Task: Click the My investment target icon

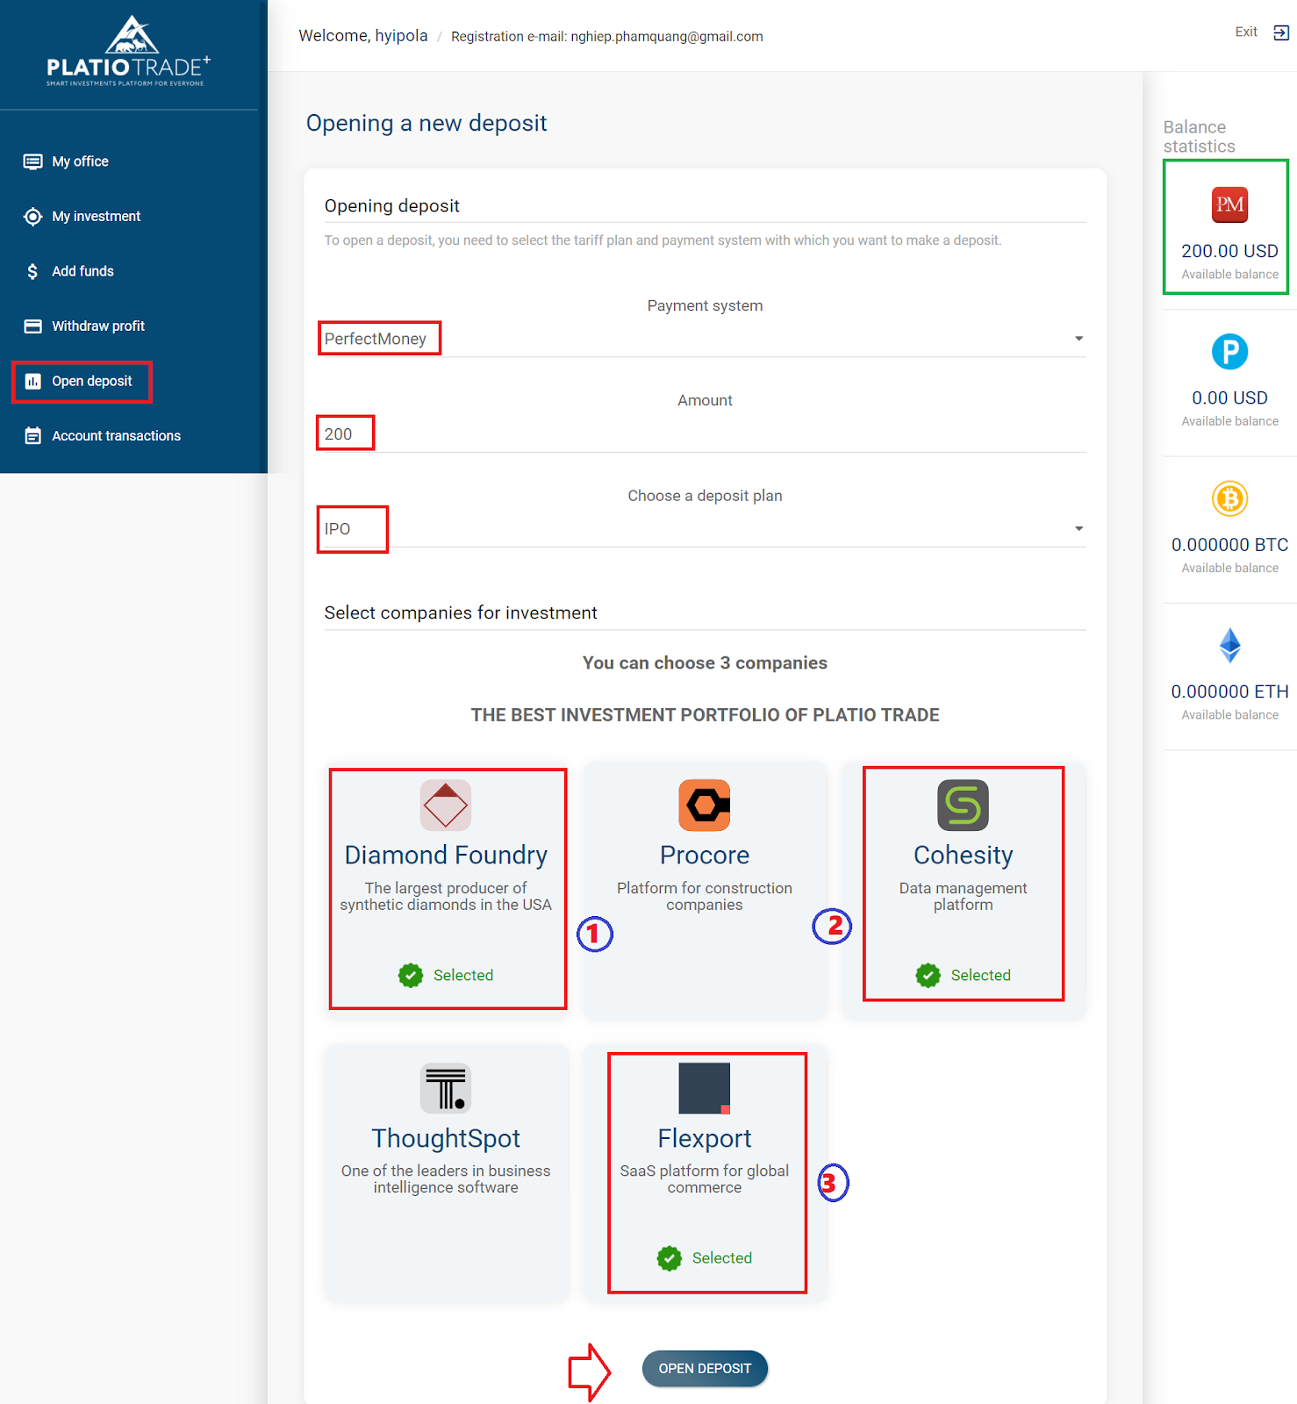Action: click(x=33, y=217)
